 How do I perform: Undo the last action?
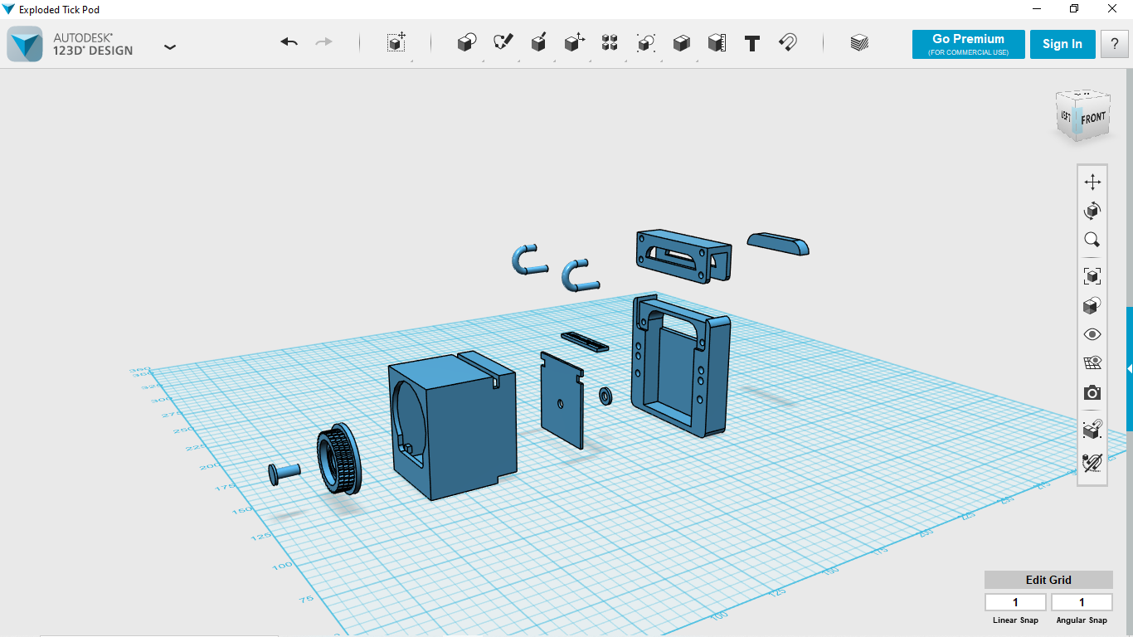pyautogui.click(x=289, y=42)
